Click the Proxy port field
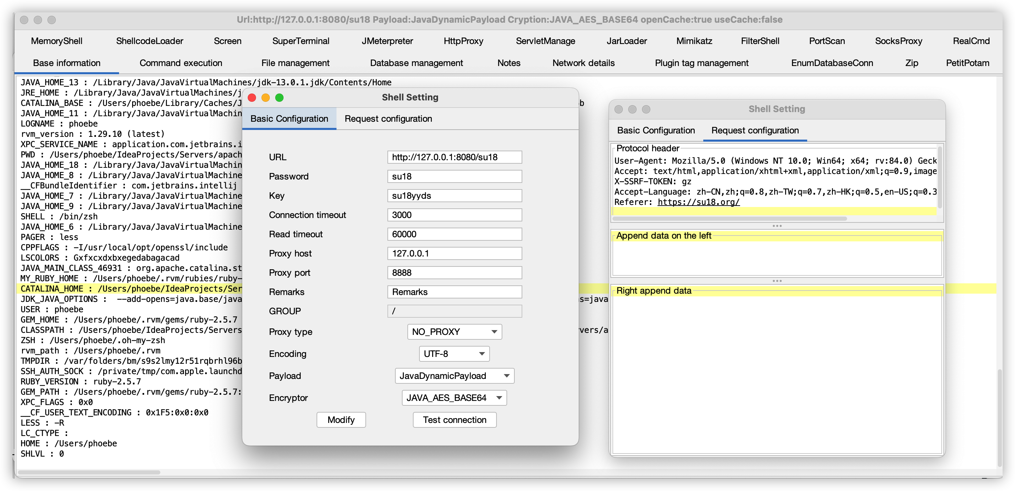The width and height of the screenshot is (1015, 491). tap(454, 272)
